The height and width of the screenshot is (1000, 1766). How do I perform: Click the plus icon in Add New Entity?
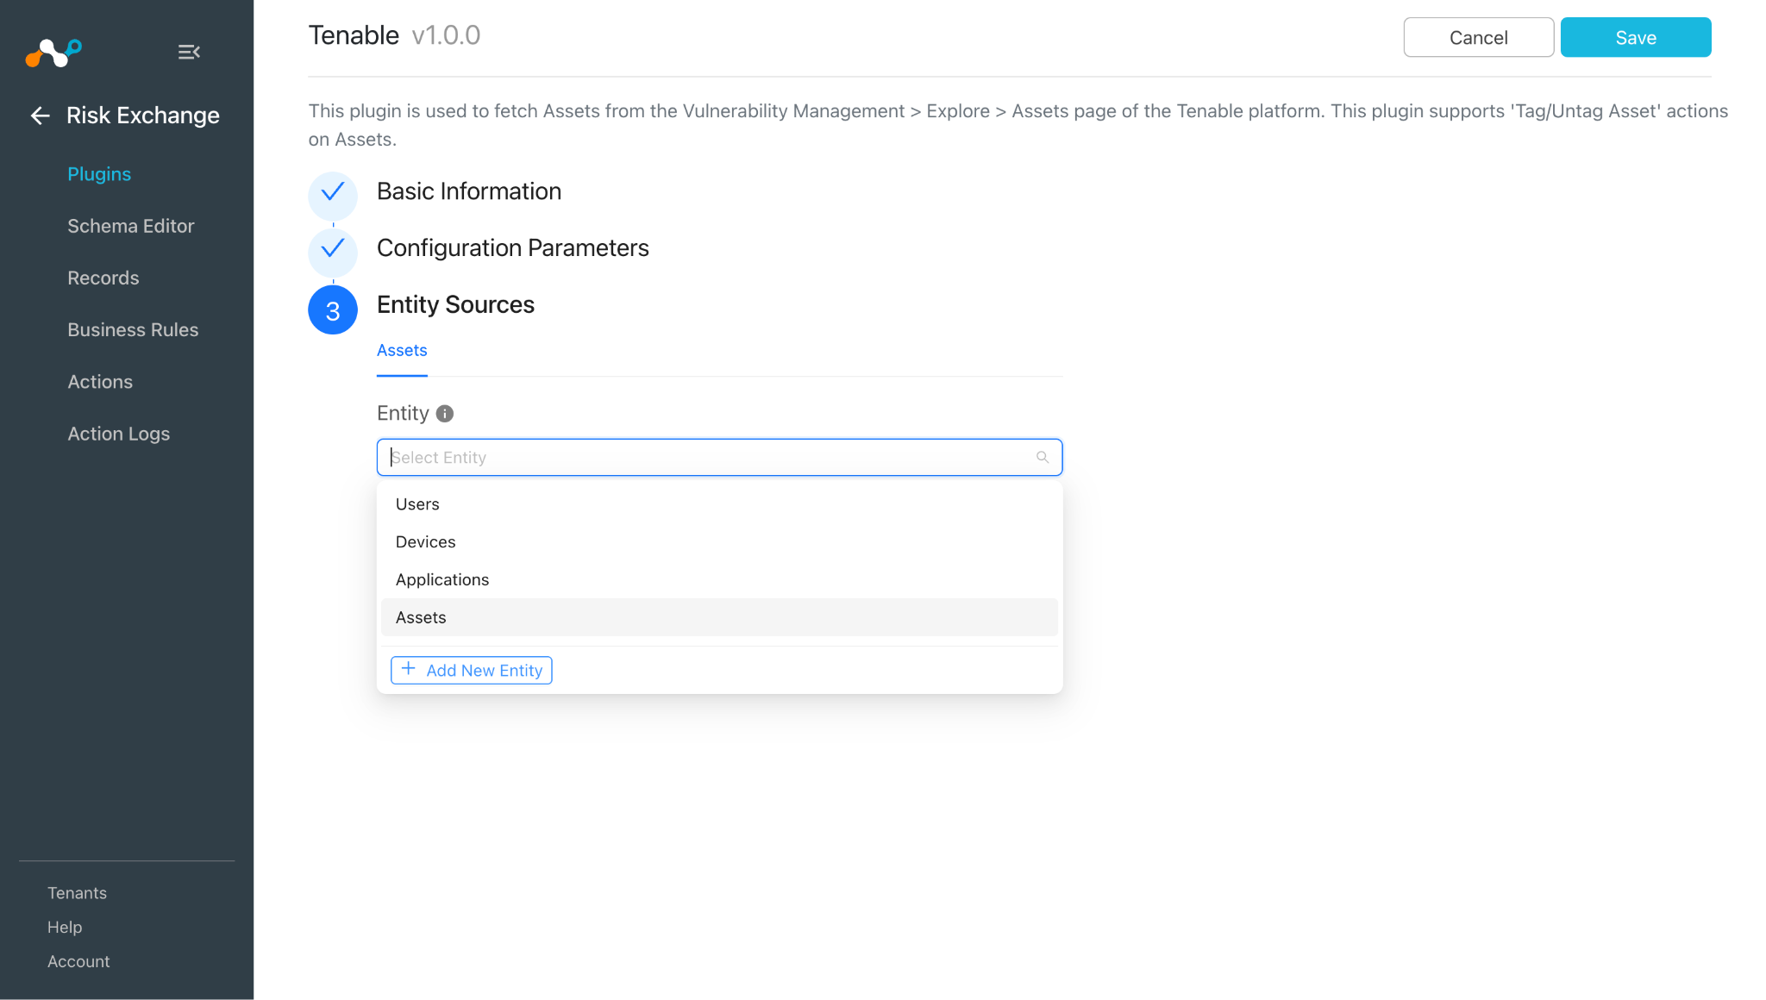(x=409, y=670)
